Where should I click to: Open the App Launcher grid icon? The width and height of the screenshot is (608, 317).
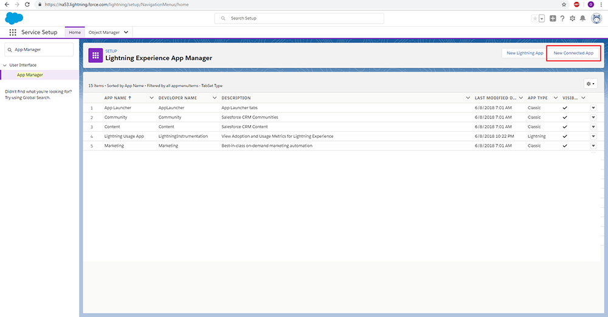click(13, 33)
